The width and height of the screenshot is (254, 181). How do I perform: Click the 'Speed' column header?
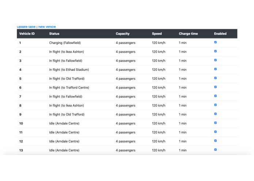coord(157,34)
